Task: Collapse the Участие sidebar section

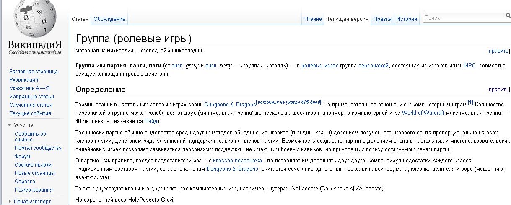Action: coord(10,125)
